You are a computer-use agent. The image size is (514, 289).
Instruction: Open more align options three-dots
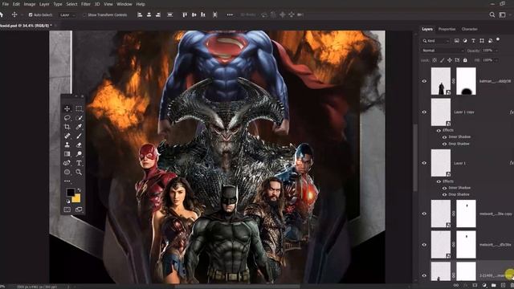[230, 14]
